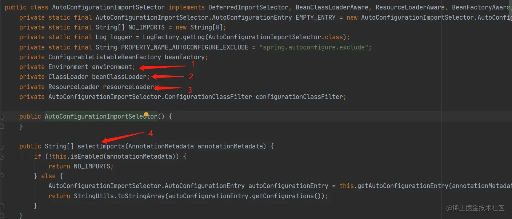Click the beanFactory field name

pos(185,57)
